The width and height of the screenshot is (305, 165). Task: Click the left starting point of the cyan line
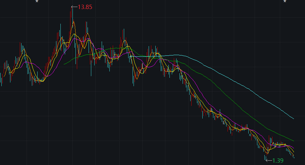point(130,56)
